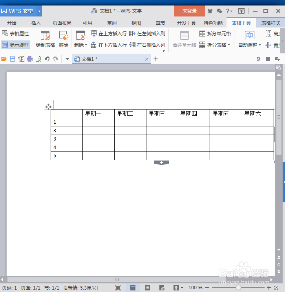
Task: Click the 星期六 header cell
Action: pyautogui.click(x=258, y=113)
